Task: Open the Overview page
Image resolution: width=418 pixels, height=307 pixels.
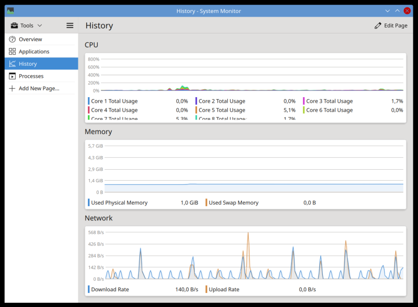Action: (30, 39)
